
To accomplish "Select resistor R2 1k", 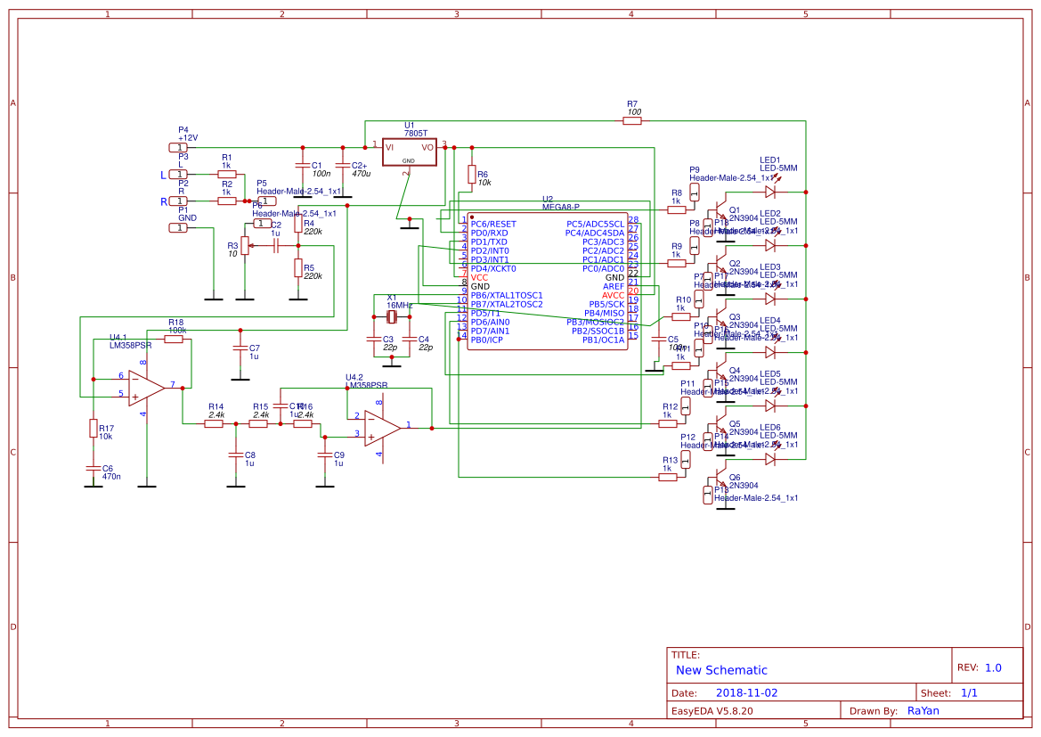I will (x=227, y=201).
